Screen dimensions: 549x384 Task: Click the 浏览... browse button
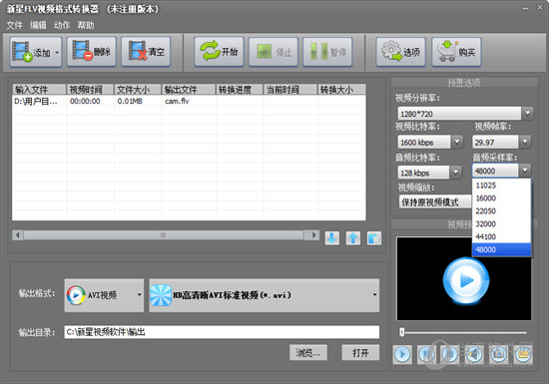(308, 352)
